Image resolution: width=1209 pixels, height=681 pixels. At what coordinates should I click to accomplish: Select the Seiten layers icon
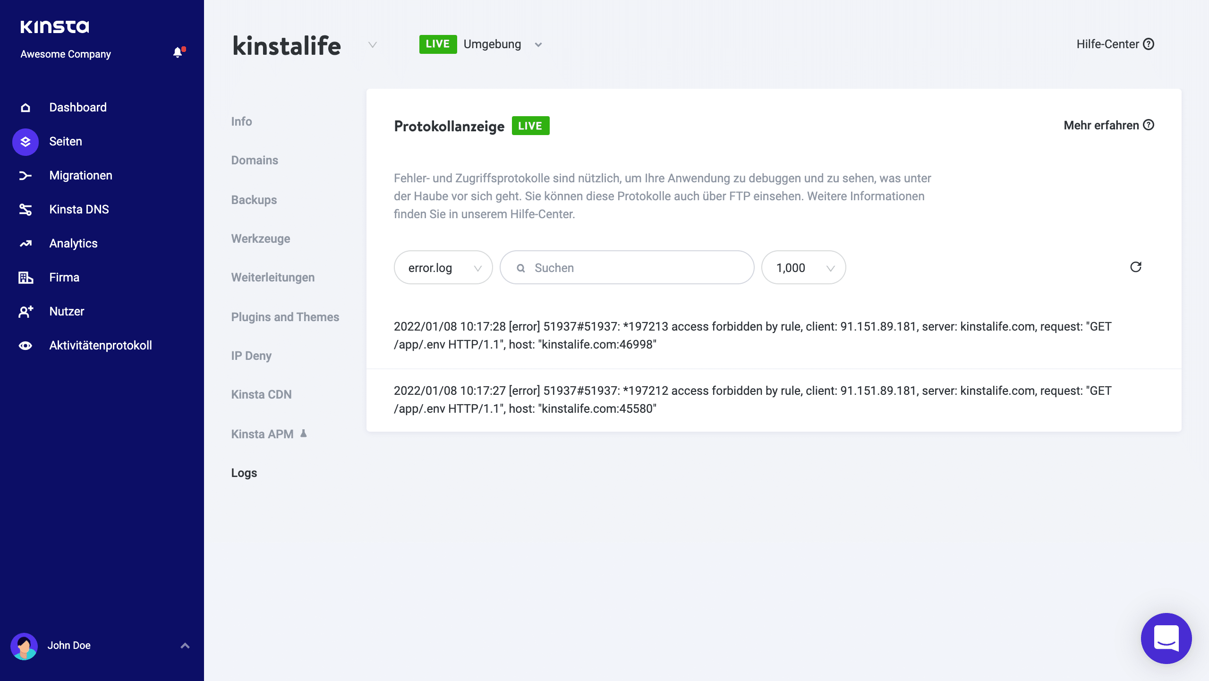25,141
